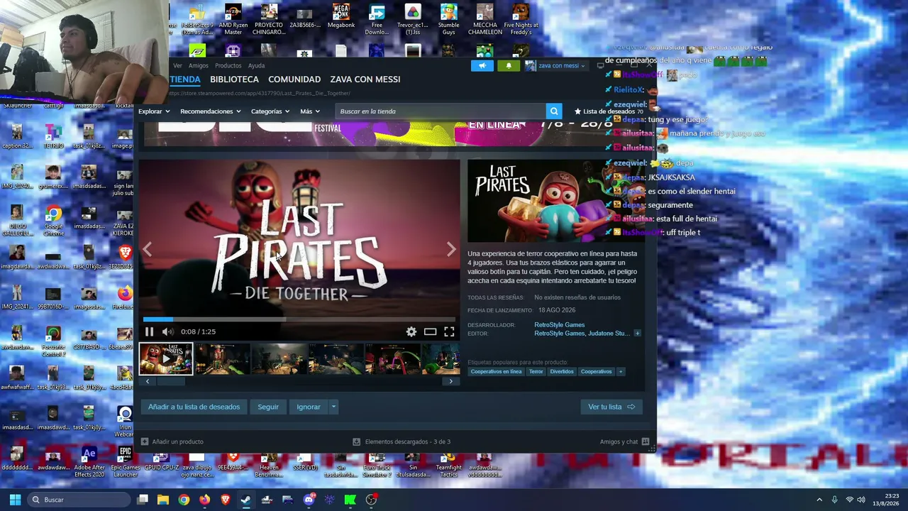Open Five Nights at Freddy's desktop icon
Viewport: 908px width, 511px height.
521,20
